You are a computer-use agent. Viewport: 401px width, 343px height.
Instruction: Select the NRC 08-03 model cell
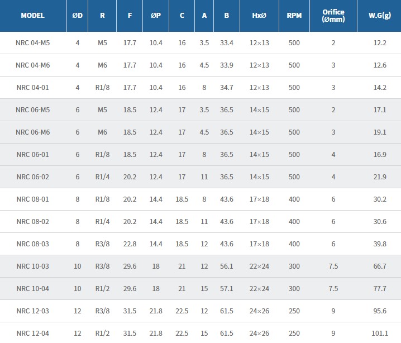33,244
